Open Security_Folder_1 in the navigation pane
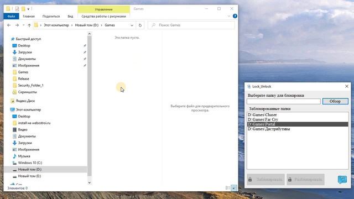This screenshot has height=199, width=354. [x=31, y=85]
